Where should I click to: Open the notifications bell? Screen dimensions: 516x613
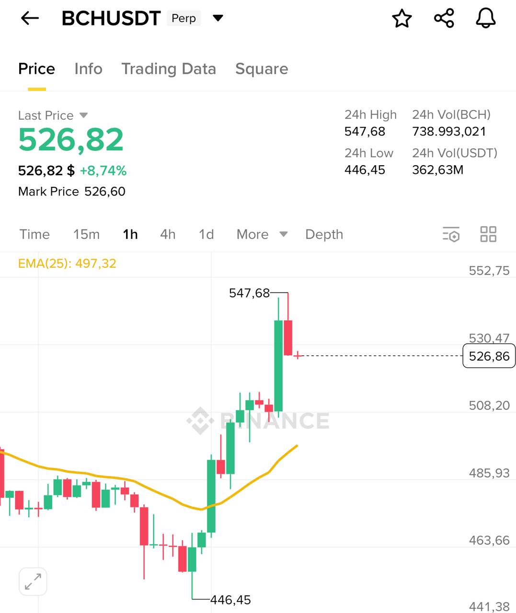485,18
